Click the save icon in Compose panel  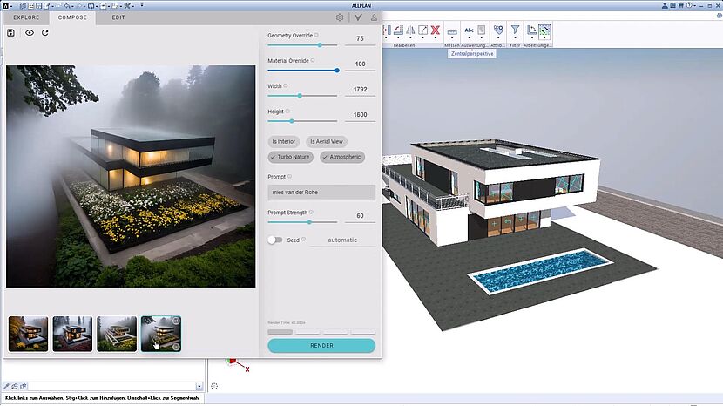pyautogui.click(x=10, y=32)
